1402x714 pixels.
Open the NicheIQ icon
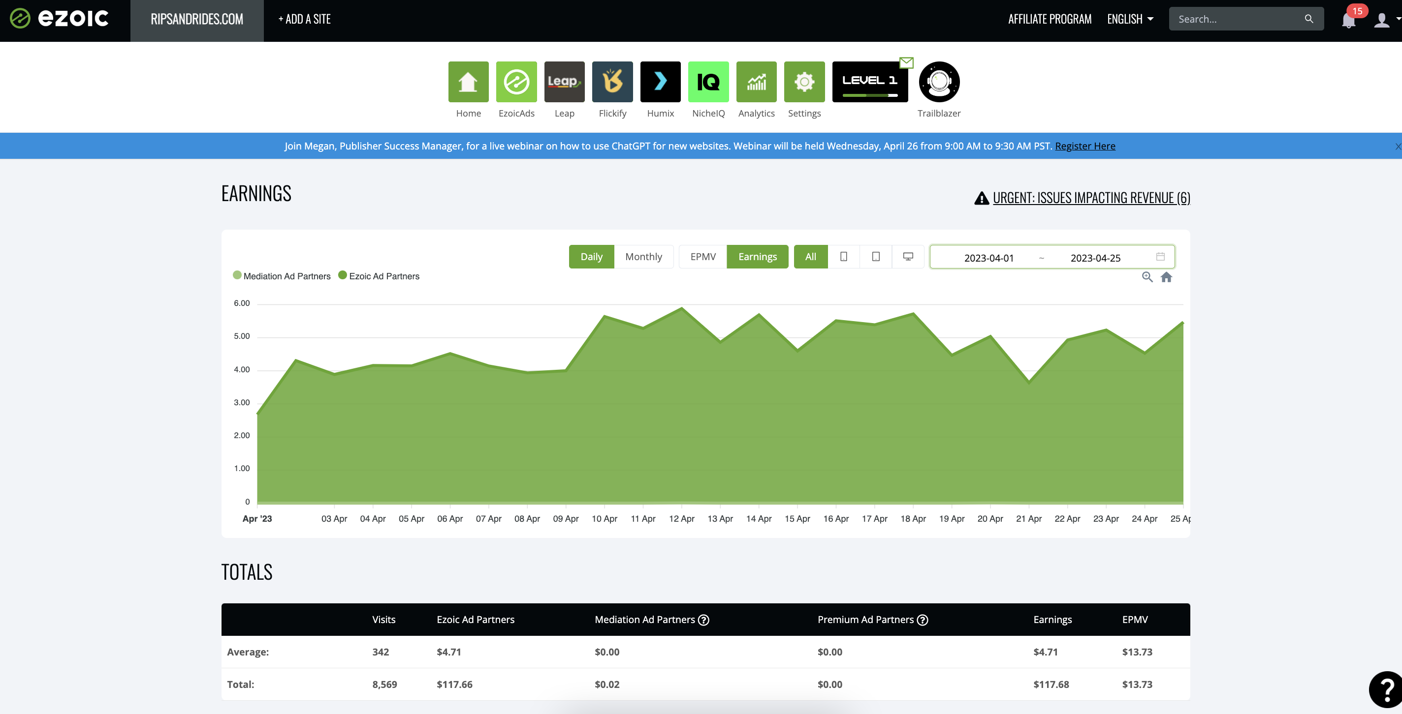[708, 82]
